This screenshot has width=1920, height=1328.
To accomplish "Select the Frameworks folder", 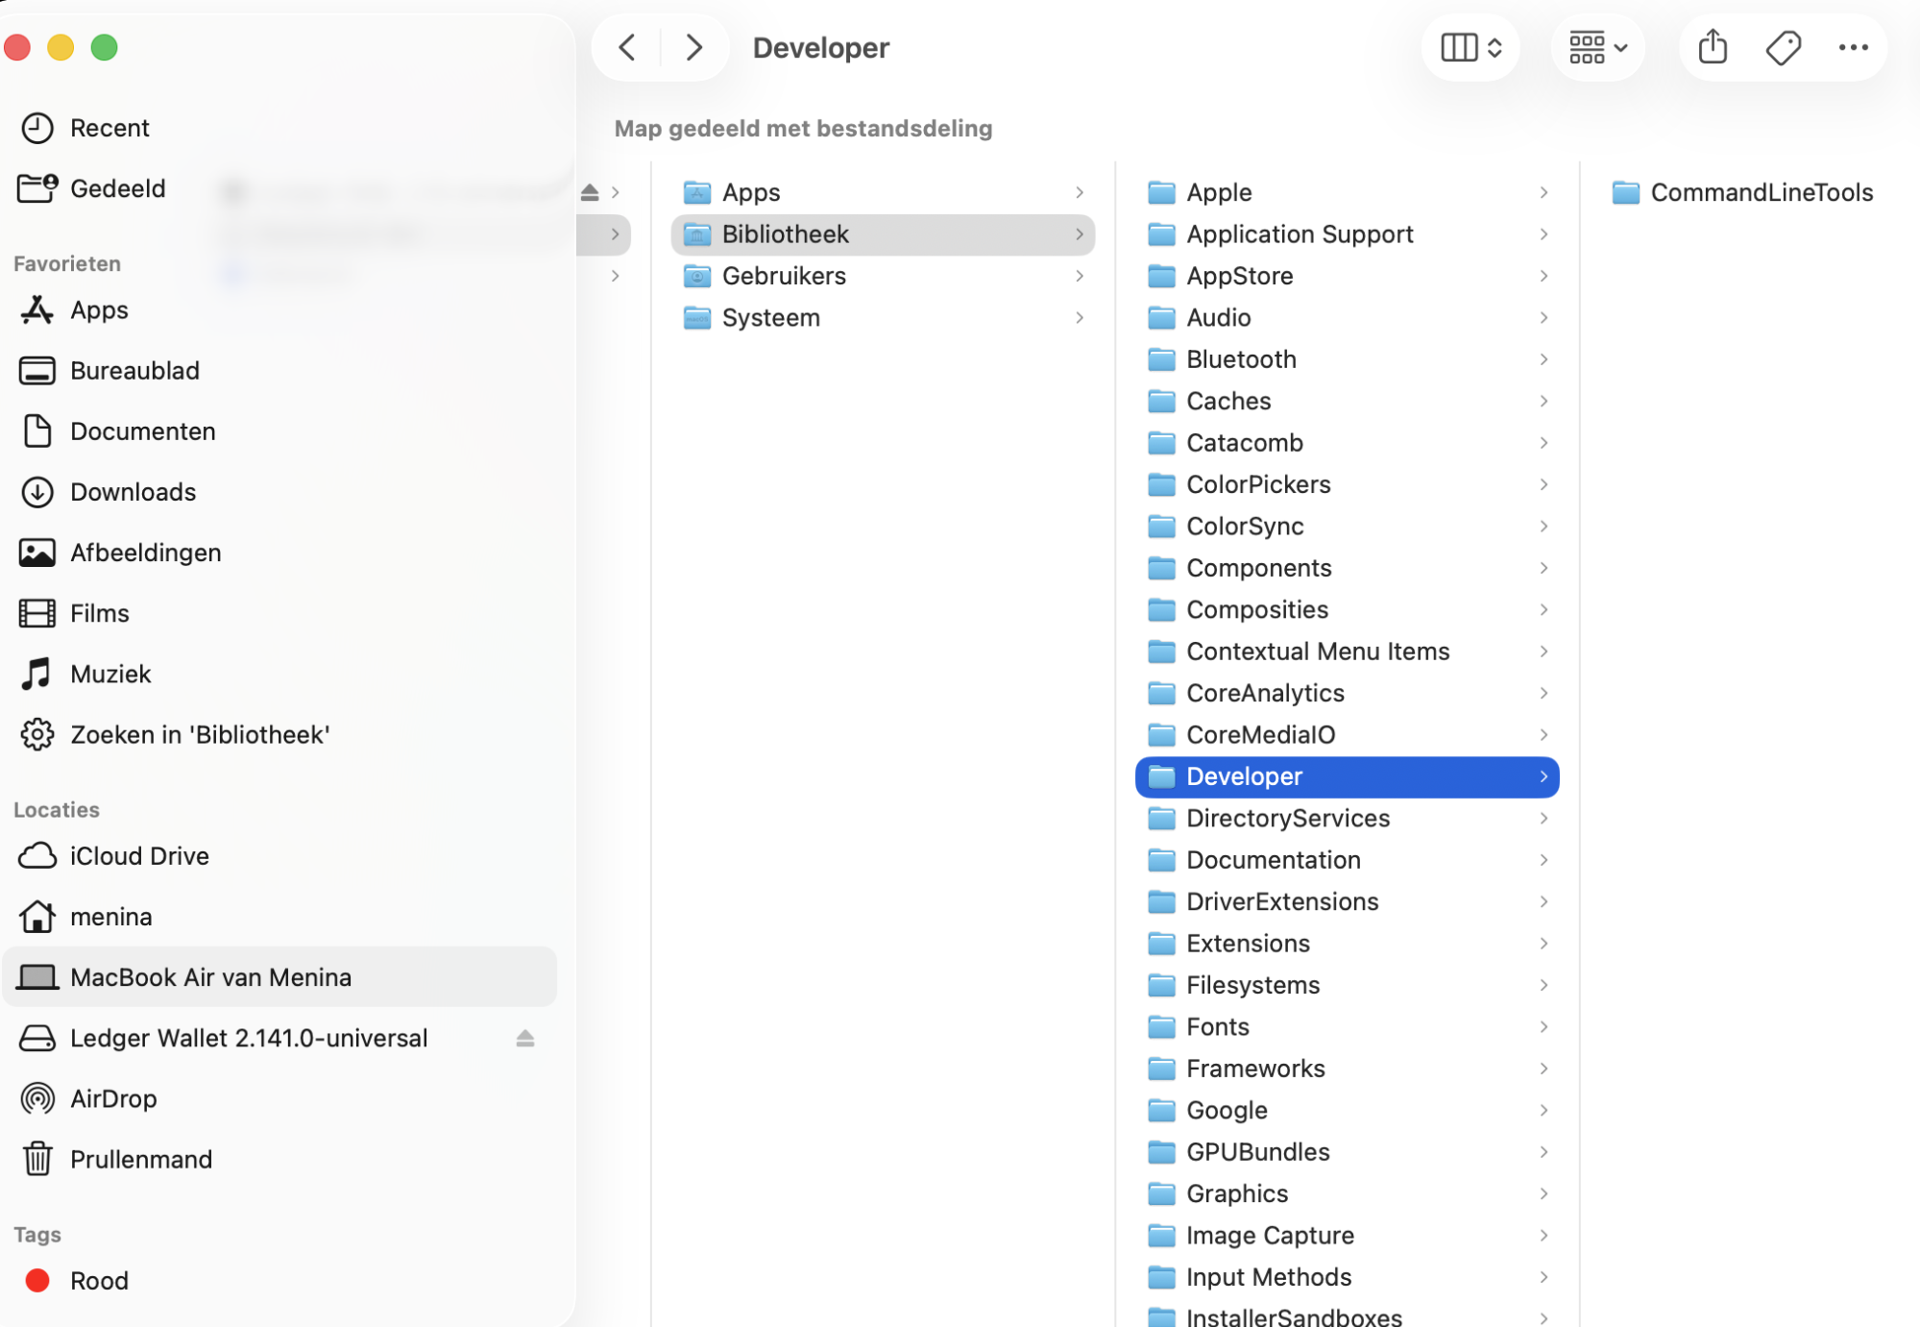I will (x=1255, y=1068).
